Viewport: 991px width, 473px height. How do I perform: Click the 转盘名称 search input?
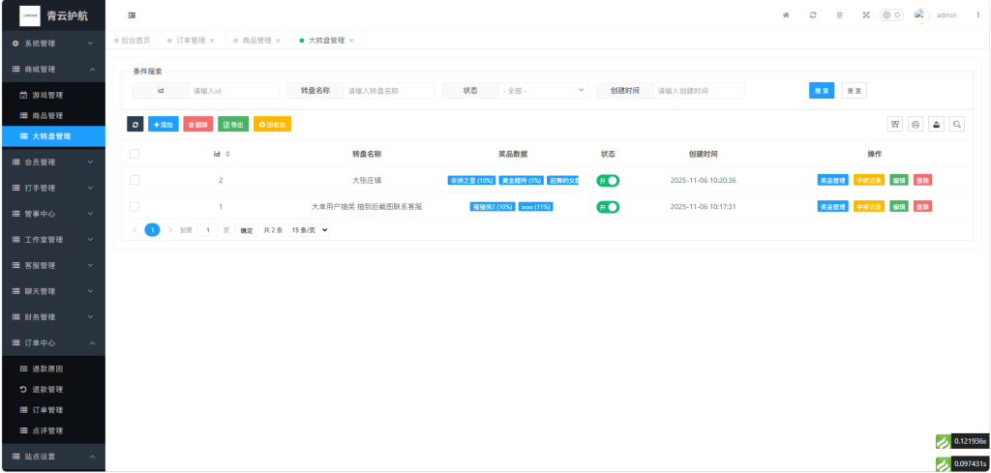389,90
